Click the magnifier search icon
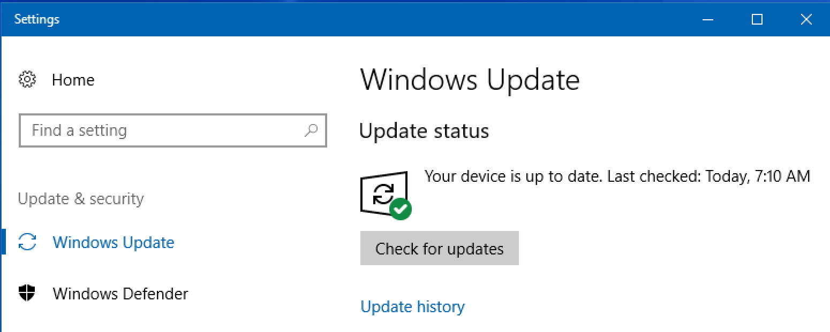Viewport: 830px width, 332px height. pyautogui.click(x=311, y=130)
